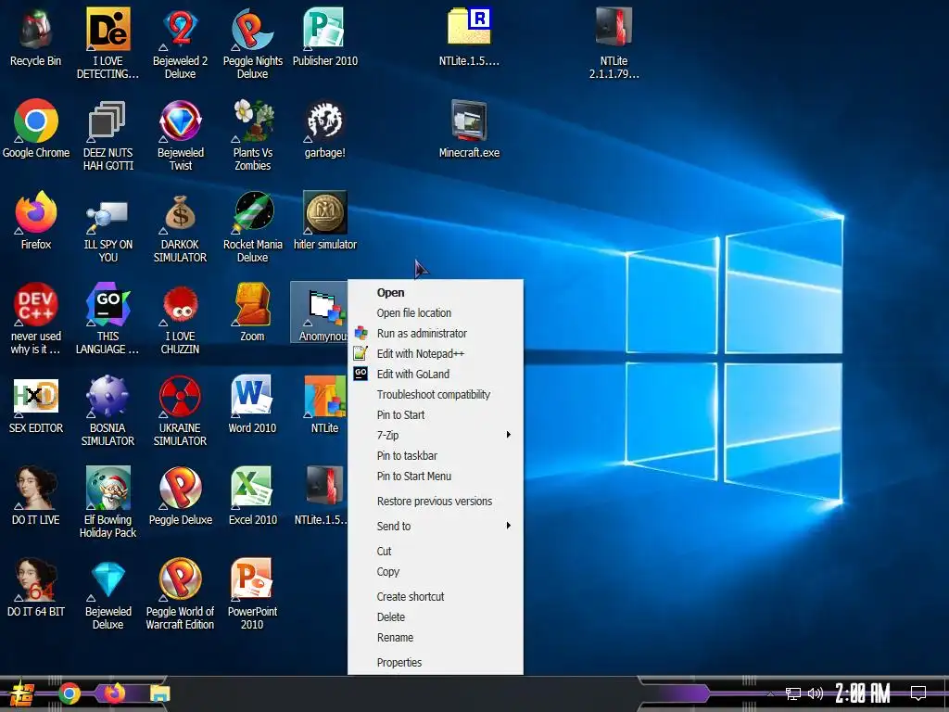Expand the 7-Zip submenu
The height and width of the screenshot is (712, 949).
pos(436,436)
